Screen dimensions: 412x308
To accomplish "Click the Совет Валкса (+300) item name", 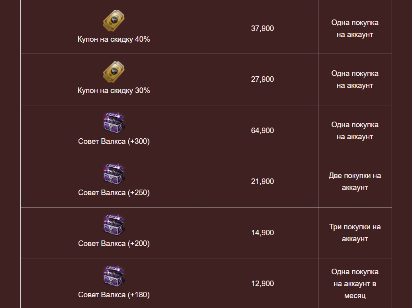I will (114, 141).
